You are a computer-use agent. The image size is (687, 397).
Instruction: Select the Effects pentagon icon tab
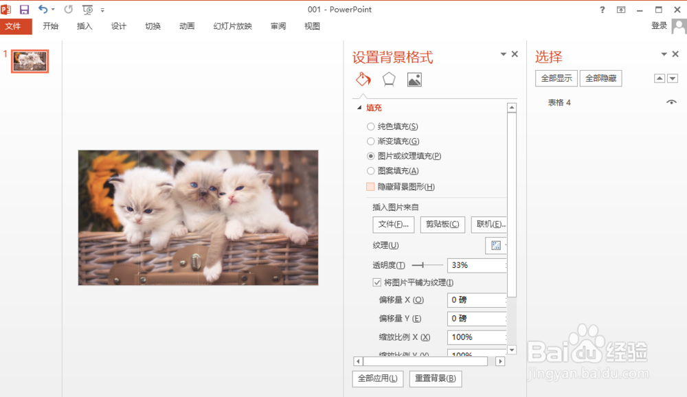click(x=389, y=79)
